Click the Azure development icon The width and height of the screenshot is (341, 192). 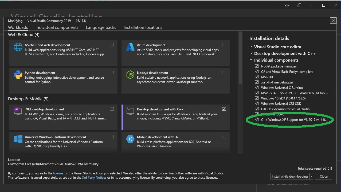130,47
